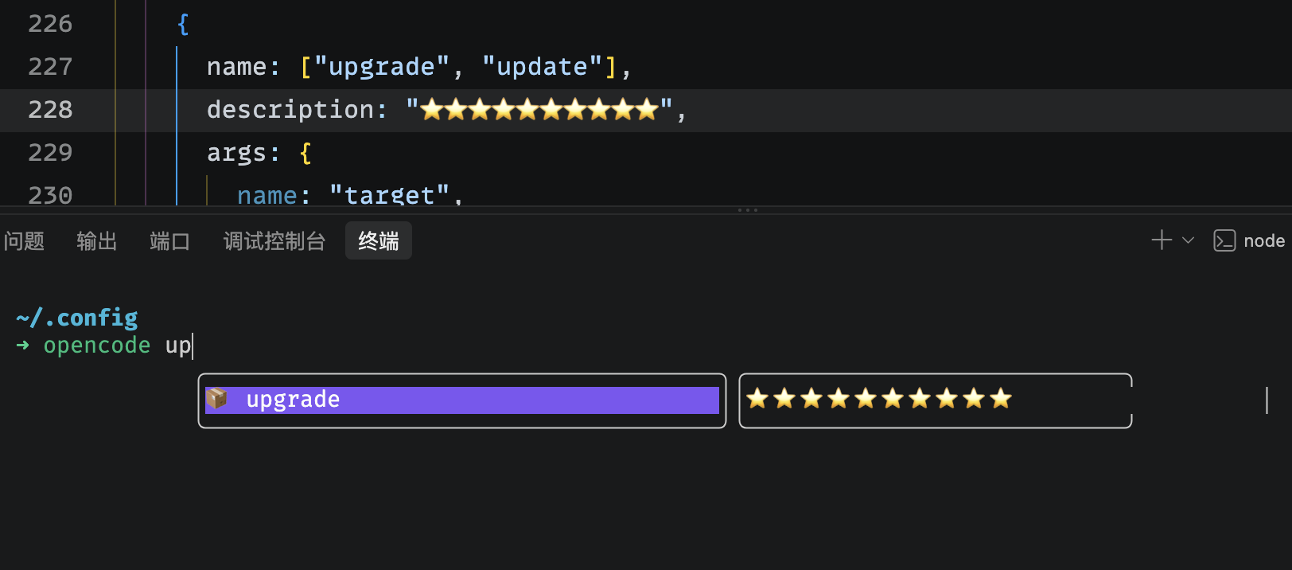1292x570 pixels.
Task: Click the ~/.config path in terminal
Action: pyautogui.click(x=76, y=318)
